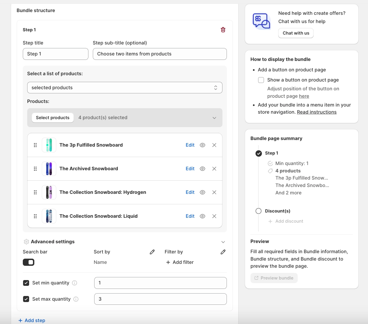This screenshot has height=324, width=368.
Task: Click the Step sub-title input field
Action: tap(160, 54)
